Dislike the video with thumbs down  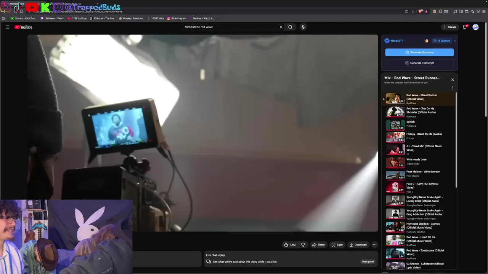303,245
